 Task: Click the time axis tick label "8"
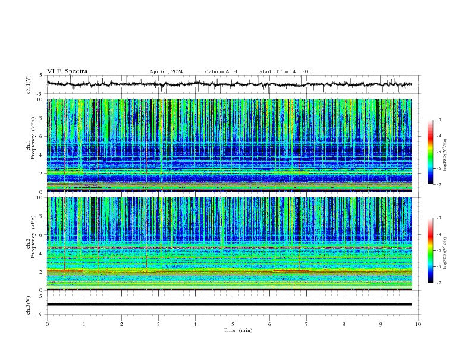344,324
